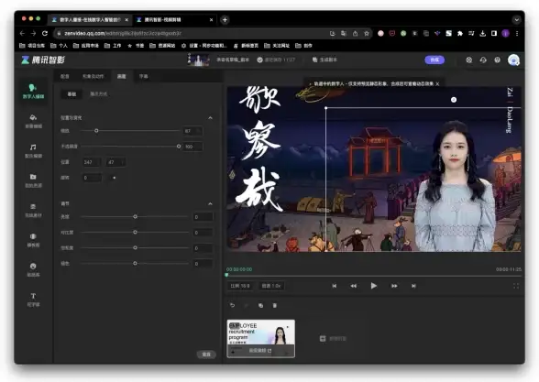The height and width of the screenshot is (382, 539).
Task: Open Chrome's three-dot menu
Action: pyautogui.click(x=517, y=33)
